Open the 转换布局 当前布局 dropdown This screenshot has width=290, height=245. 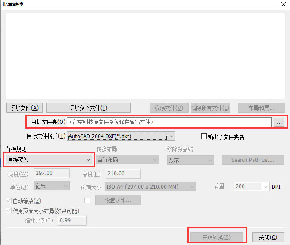pos(127,160)
